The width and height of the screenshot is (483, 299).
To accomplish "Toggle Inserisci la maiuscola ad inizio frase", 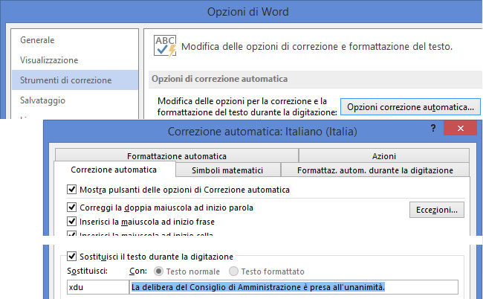I will click(72, 222).
